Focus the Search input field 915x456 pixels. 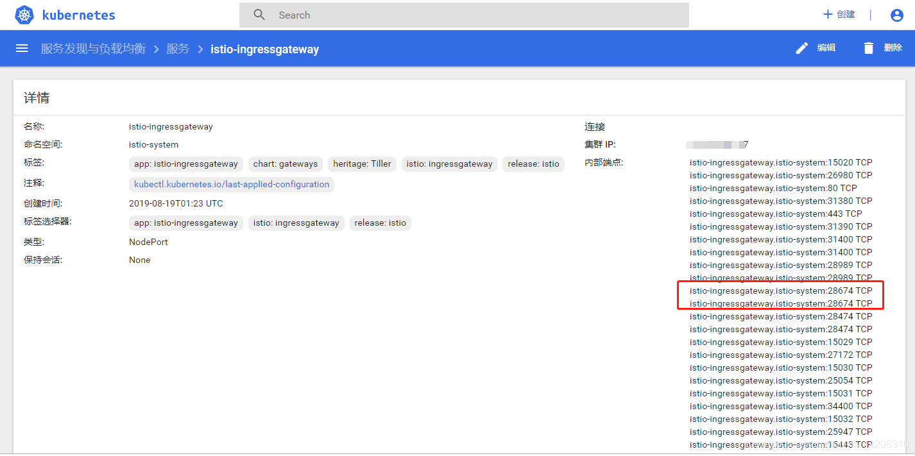[x=464, y=15]
